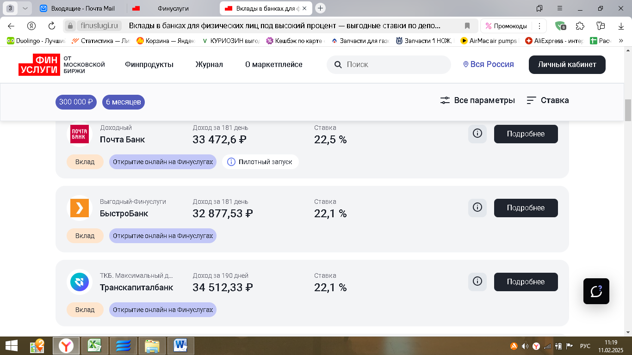
Task: Open Excel from the Windows taskbar
Action: [x=95, y=345]
